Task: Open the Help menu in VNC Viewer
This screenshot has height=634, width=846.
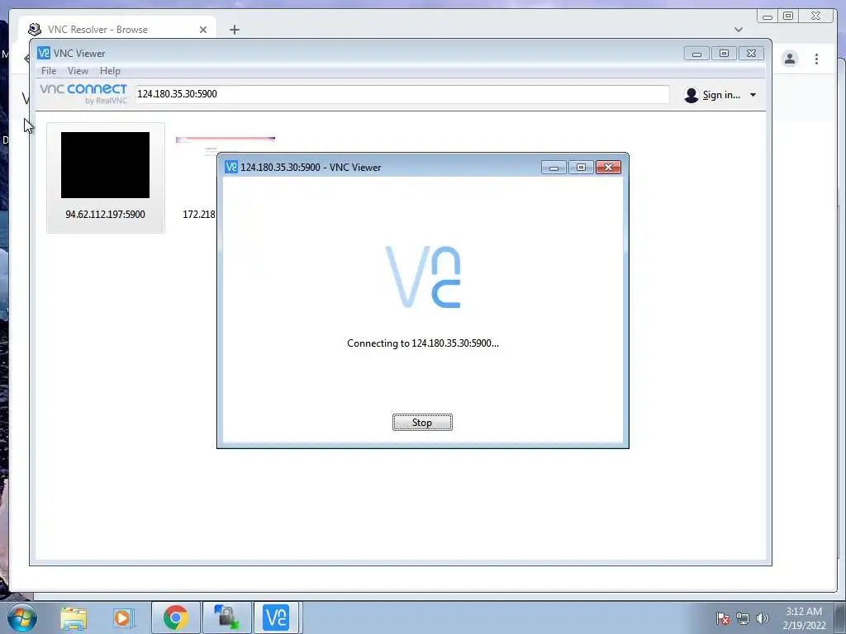Action: pos(110,71)
